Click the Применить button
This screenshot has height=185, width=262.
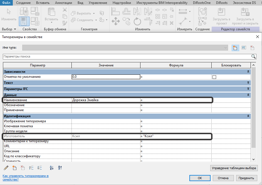pyautogui.click(x=246, y=178)
